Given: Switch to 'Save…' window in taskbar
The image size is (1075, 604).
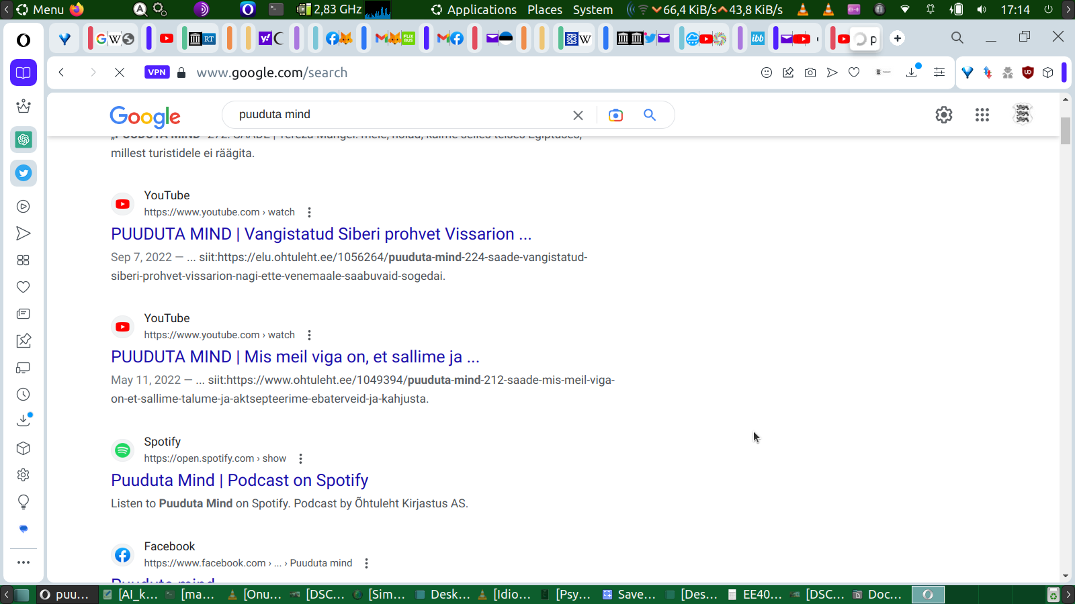Looking at the screenshot, I should [x=629, y=595].
